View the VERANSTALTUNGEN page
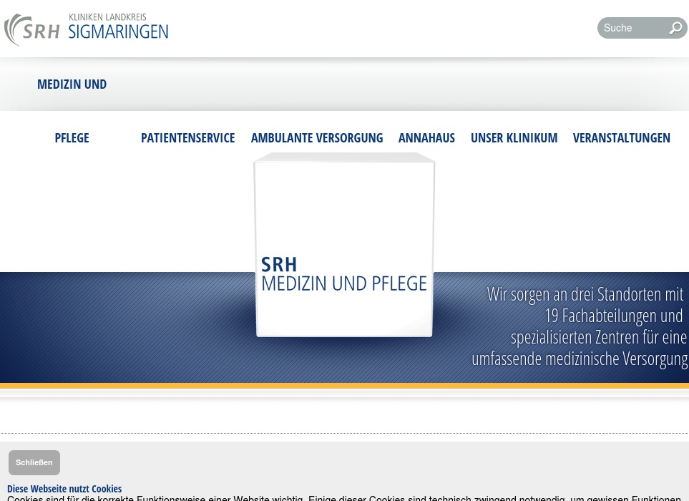Viewport: 689px width, 501px height. pos(621,137)
